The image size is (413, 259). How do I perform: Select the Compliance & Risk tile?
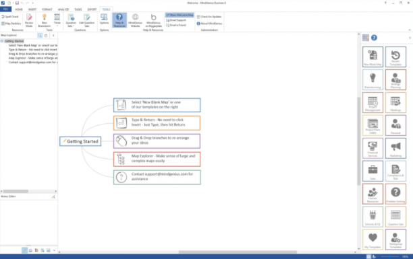click(395, 171)
